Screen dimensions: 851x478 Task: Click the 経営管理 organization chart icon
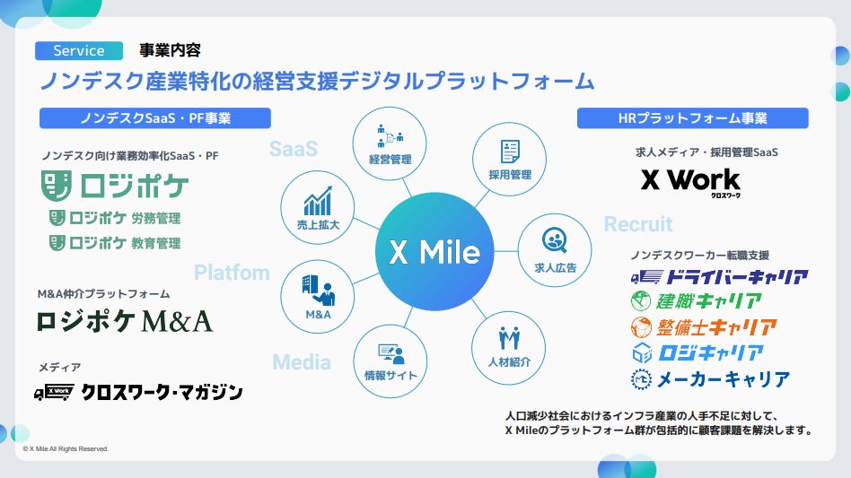[x=390, y=136]
